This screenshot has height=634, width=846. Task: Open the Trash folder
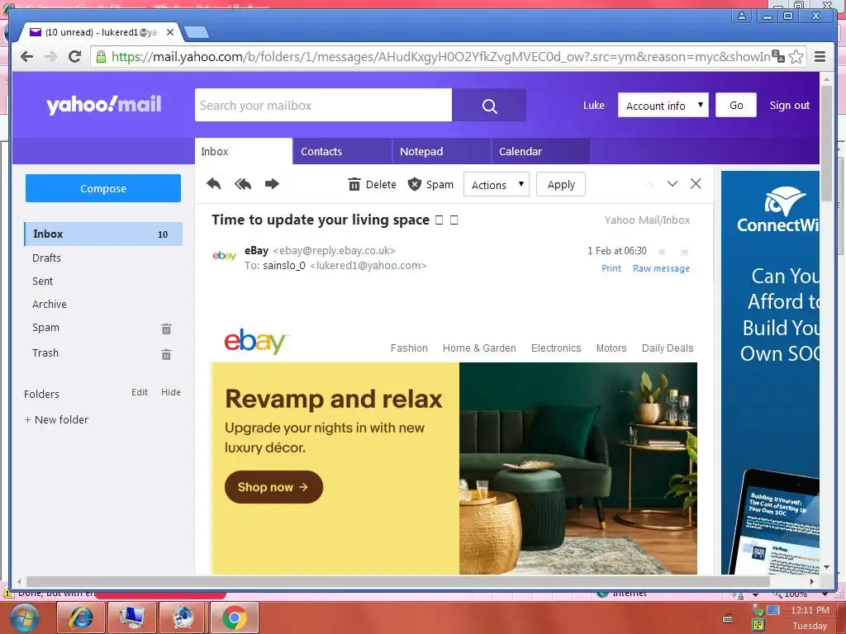45,352
